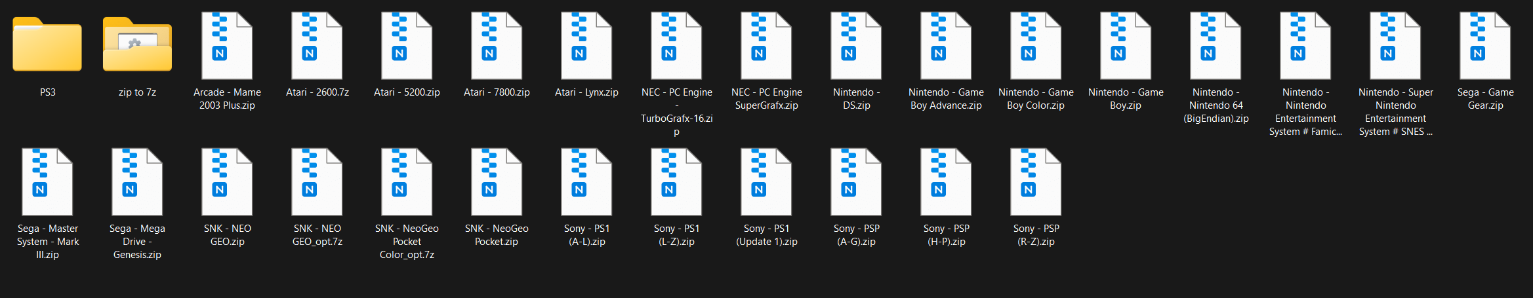Click 'NEC - PC Engine - TurboGrafx-16.zip' file name
1533x298 pixels.
pos(676,112)
